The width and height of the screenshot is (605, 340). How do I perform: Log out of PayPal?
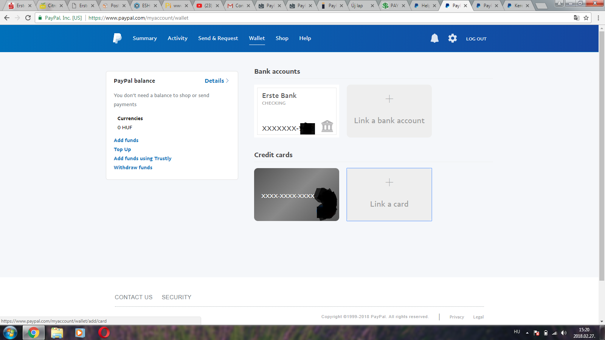tap(476, 39)
